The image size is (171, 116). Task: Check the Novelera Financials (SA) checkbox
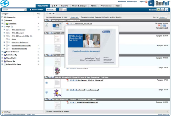7,45
